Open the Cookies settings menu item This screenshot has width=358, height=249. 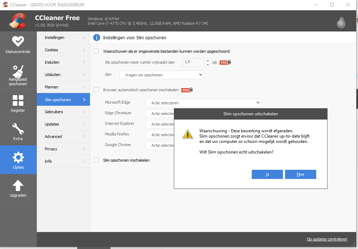tap(63, 50)
